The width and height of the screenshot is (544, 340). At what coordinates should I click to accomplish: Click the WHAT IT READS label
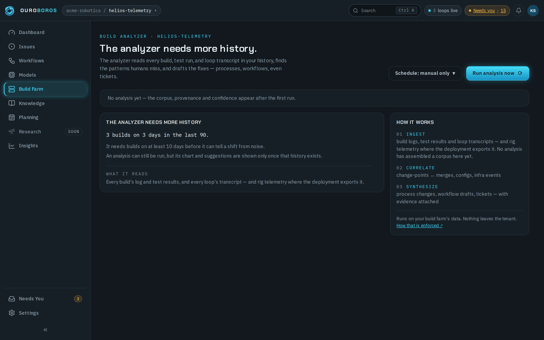tap(127, 174)
